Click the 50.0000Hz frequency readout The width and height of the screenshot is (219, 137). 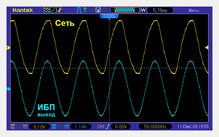[x=155, y=127]
